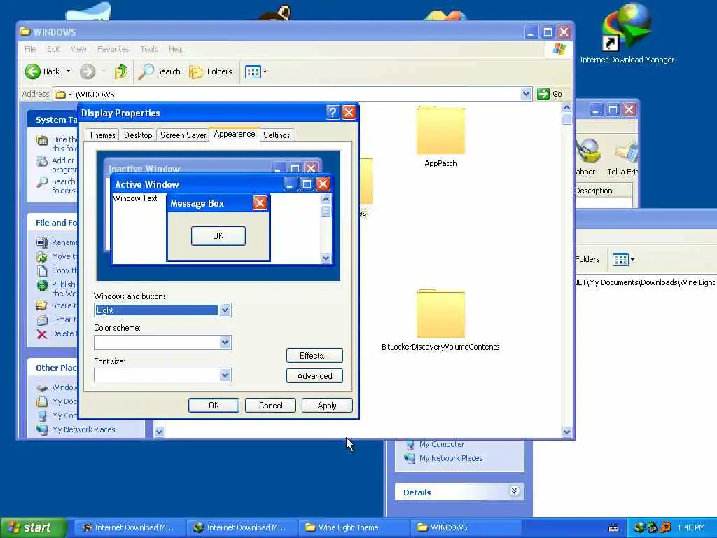Click the Rename task icon in sidebar

point(41,242)
